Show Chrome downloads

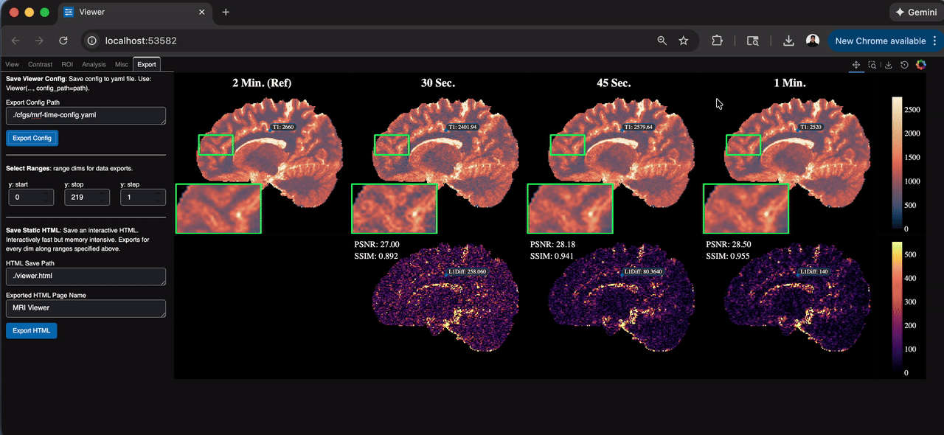788,41
